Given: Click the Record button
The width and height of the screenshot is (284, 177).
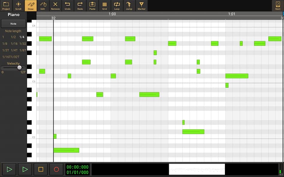Looking at the screenshot, I should point(56,169).
